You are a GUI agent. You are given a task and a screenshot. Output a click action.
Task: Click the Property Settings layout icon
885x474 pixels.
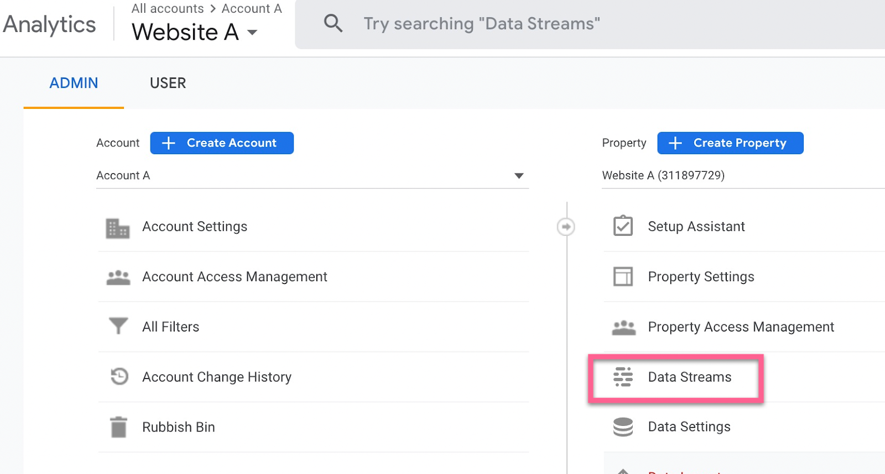tap(623, 277)
